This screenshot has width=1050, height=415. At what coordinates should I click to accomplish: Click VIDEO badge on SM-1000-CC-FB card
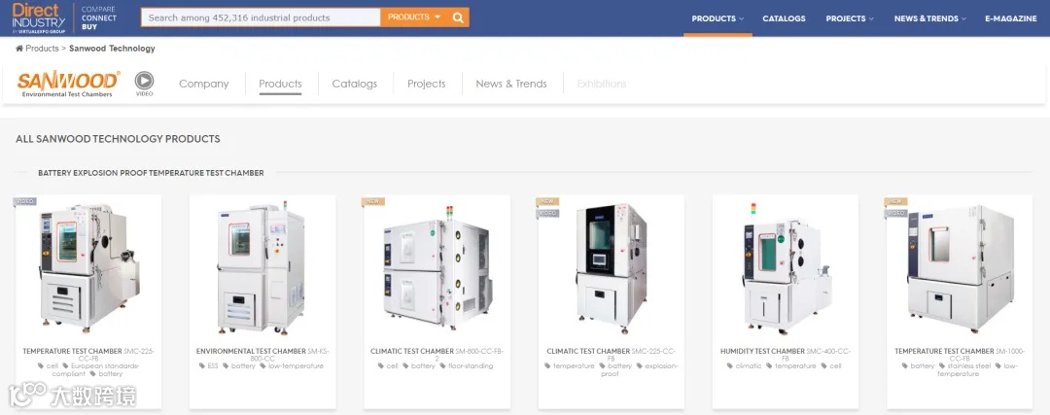tap(896, 213)
